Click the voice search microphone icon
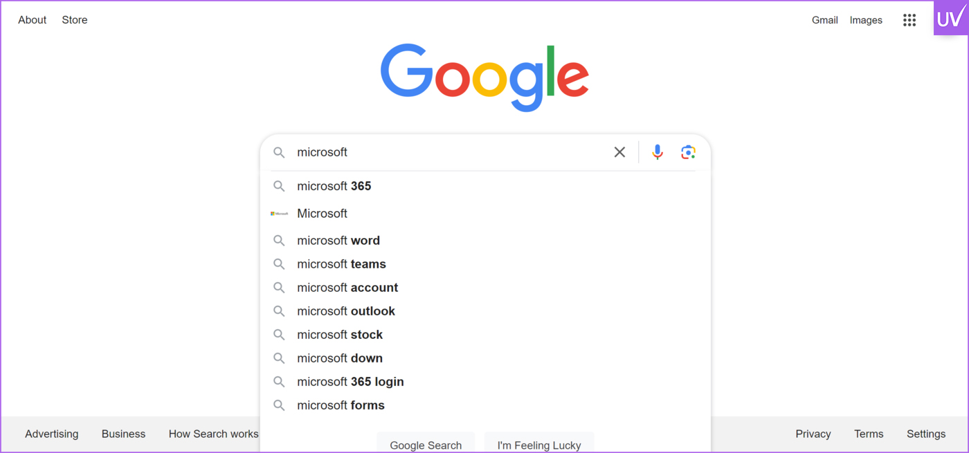 (658, 152)
